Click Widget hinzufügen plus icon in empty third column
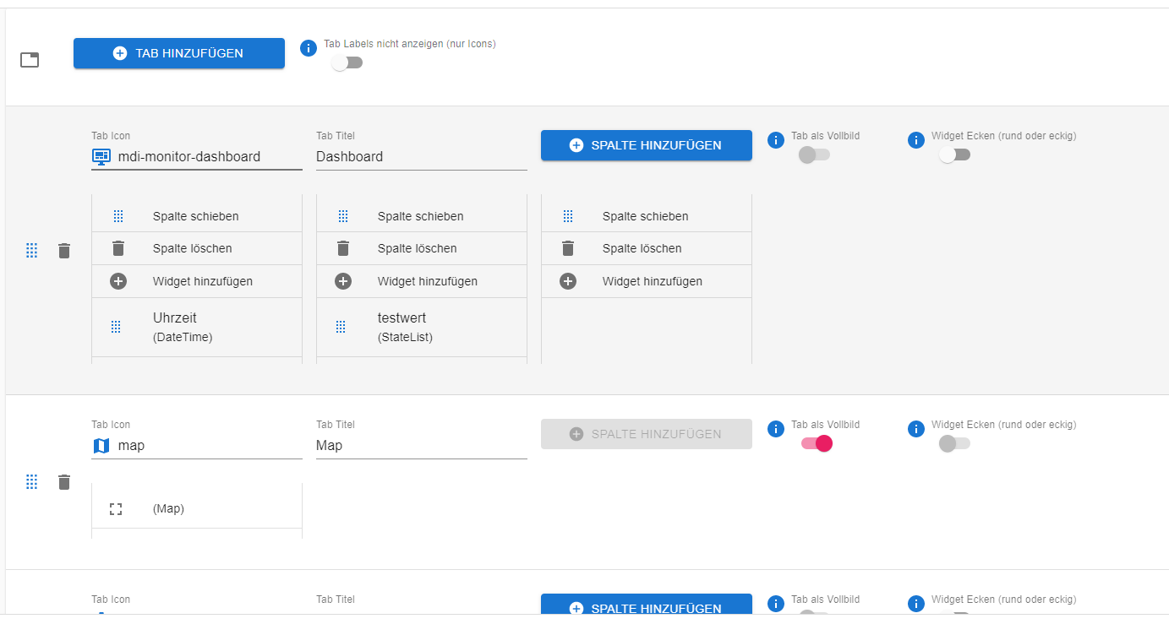Image resolution: width=1169 pixels, height=624 pixels. [568, 281]
